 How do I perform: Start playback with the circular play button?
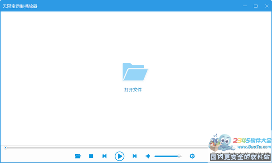point(120,156)
